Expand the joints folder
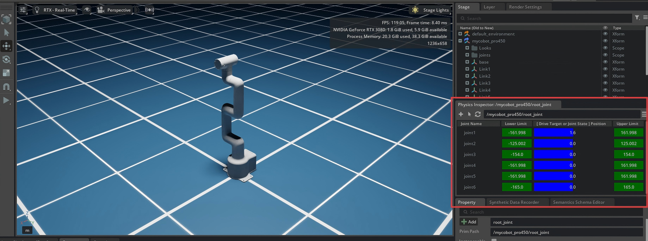Screen dimensions: 648x241 coord(467,55)
